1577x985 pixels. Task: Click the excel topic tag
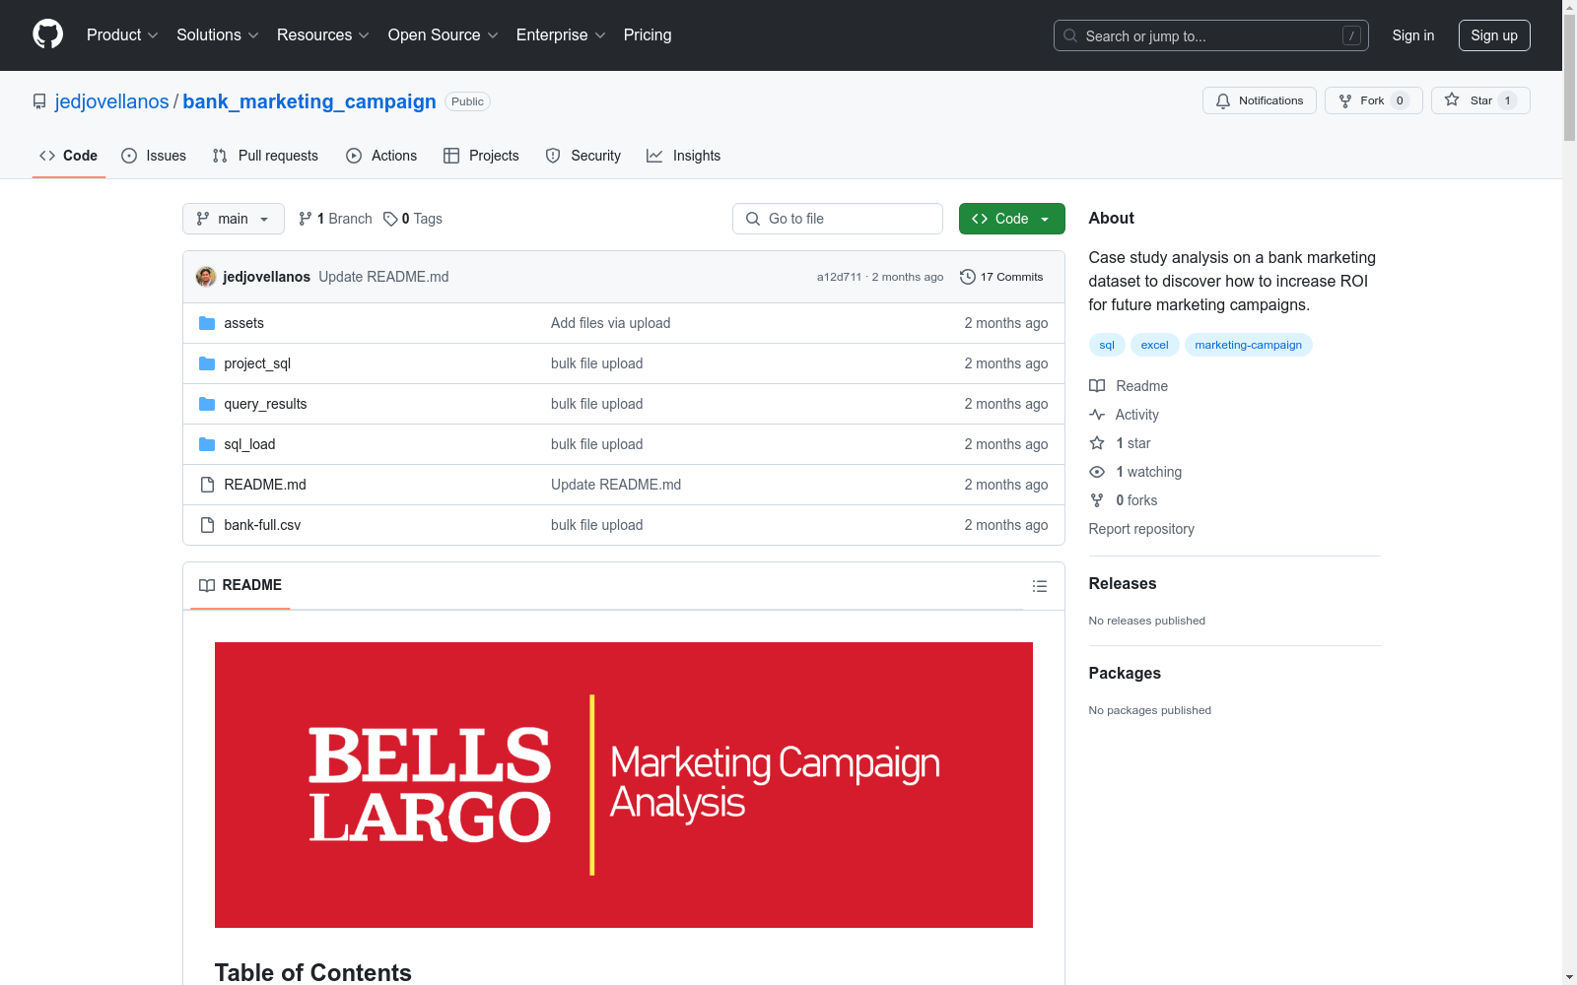coord(1154,345)
